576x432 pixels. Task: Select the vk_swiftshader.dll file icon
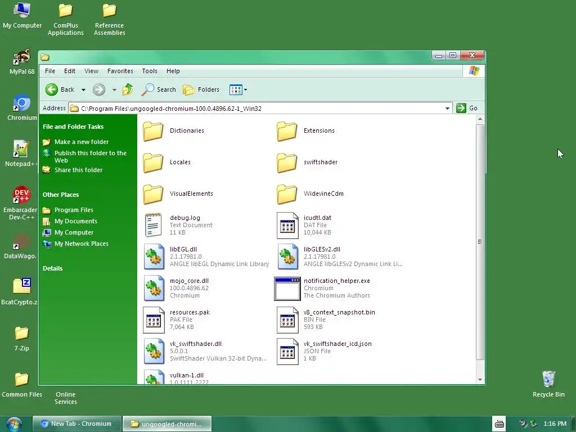pos(154,352)
